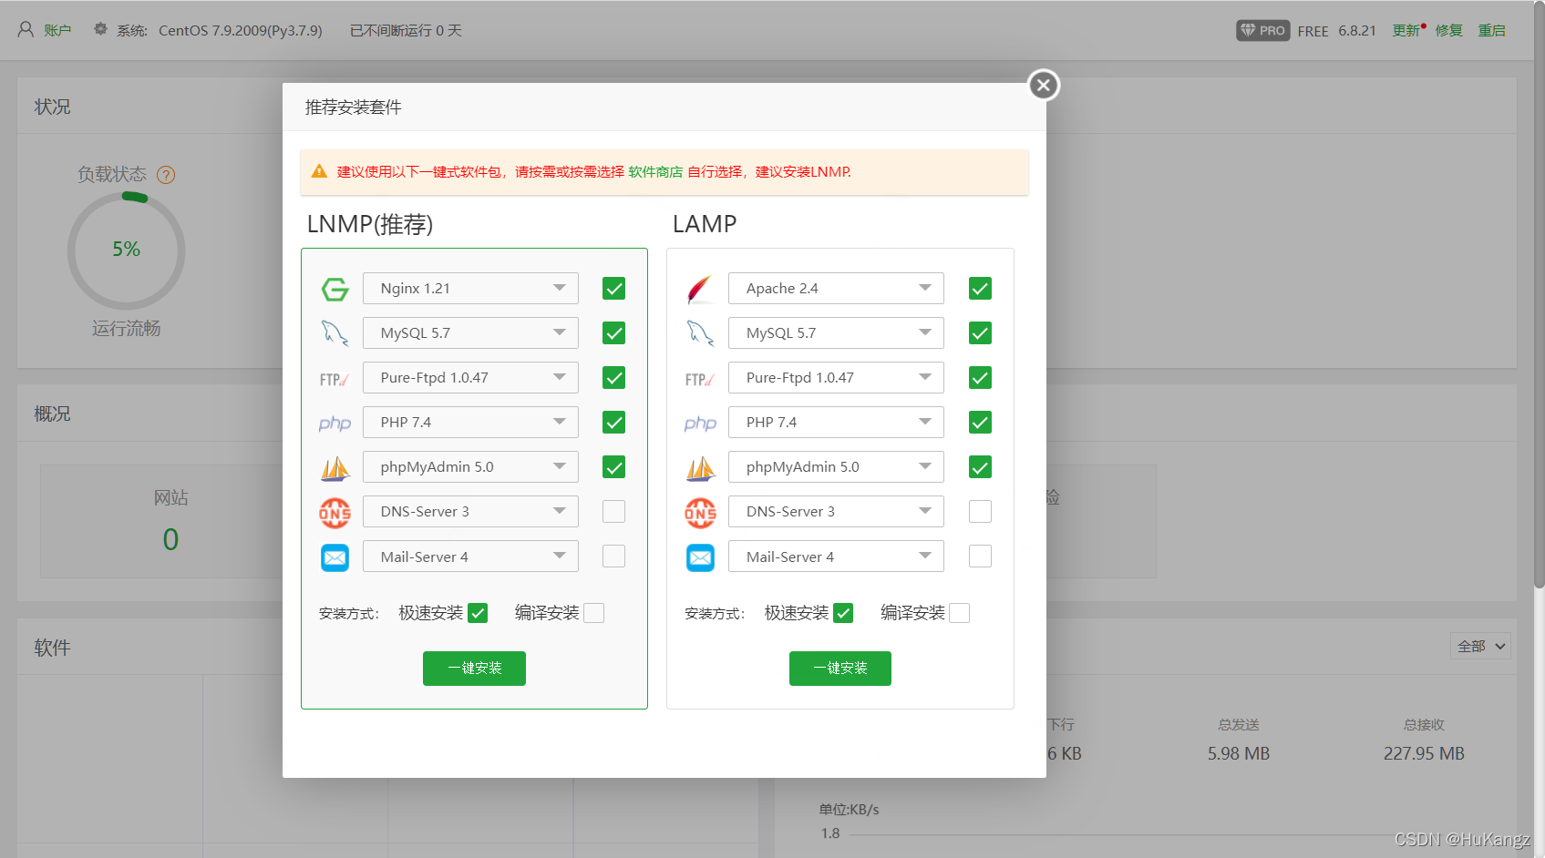Viewport: 1545px width, 858px height.
Task: Click the DNS icon in LAMP
Action: [700, 513]
